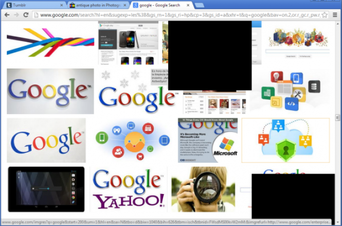This screenshot has width=342, height=226.
Task: Bookmark this page with the star icon
Action: click(x=325, y=15)
